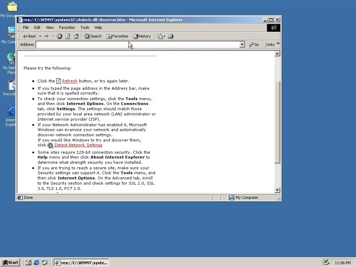Open the View menu
Viewport: 356px width, 267px height.
pyautogui.click(x=50, y=27)
